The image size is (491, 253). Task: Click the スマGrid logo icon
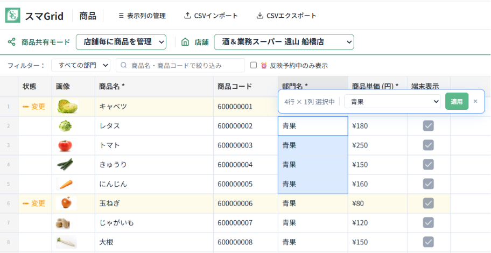point(13,16)
